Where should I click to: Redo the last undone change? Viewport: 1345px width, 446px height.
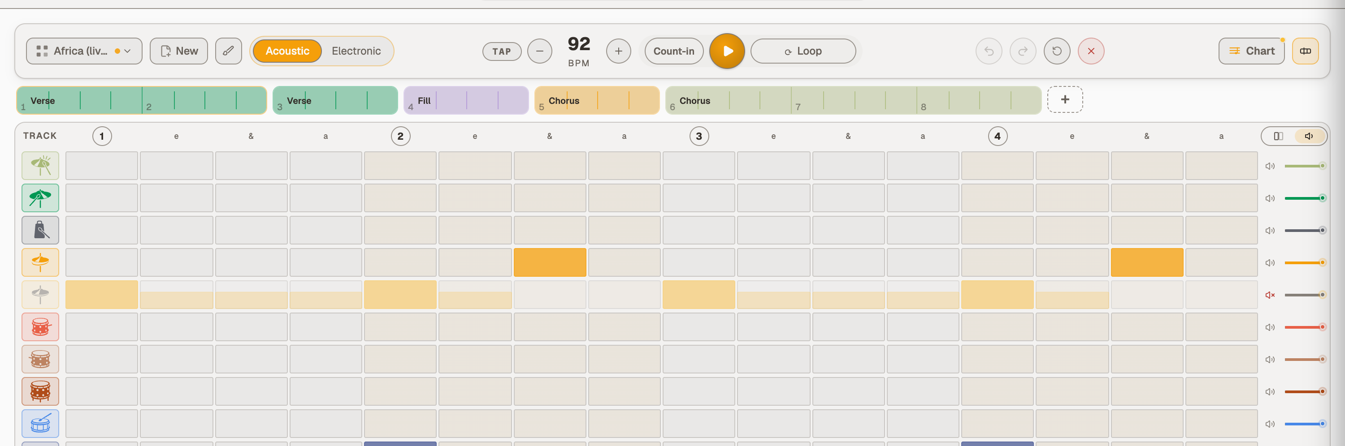pos(1023,51)
